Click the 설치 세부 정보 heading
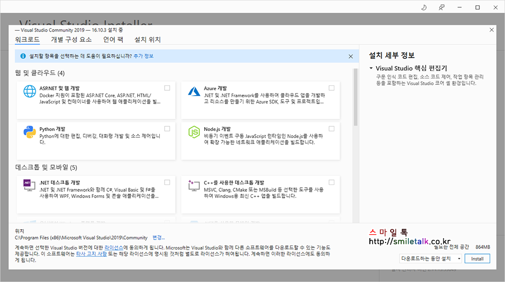Image resolution: width=505 pixels, height=282 pixels. (x=392, y=55)
